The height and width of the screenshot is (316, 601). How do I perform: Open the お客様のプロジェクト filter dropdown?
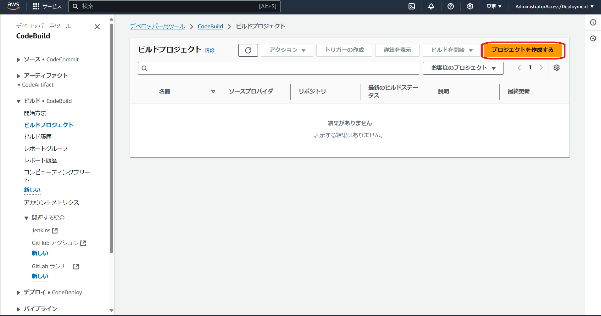(x=463, y=68)
